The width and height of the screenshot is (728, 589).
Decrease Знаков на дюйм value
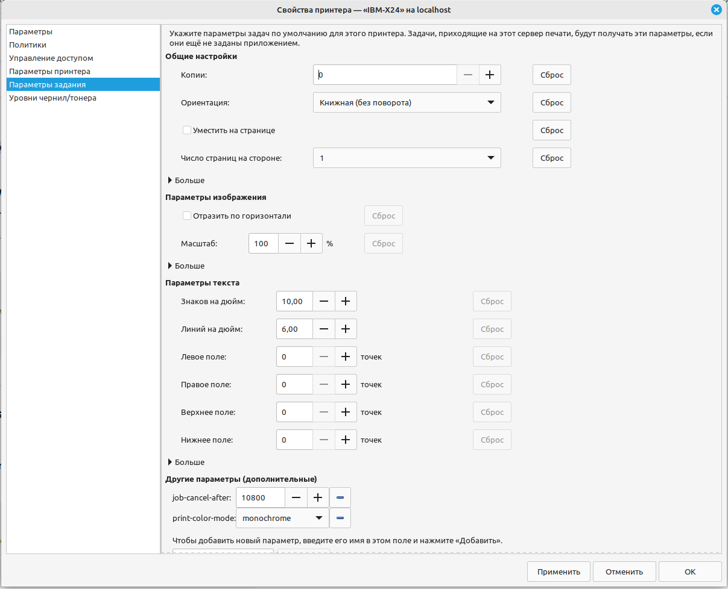click(324, 301)
